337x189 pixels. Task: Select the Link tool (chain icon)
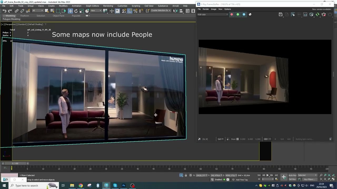tap(16, 11)
